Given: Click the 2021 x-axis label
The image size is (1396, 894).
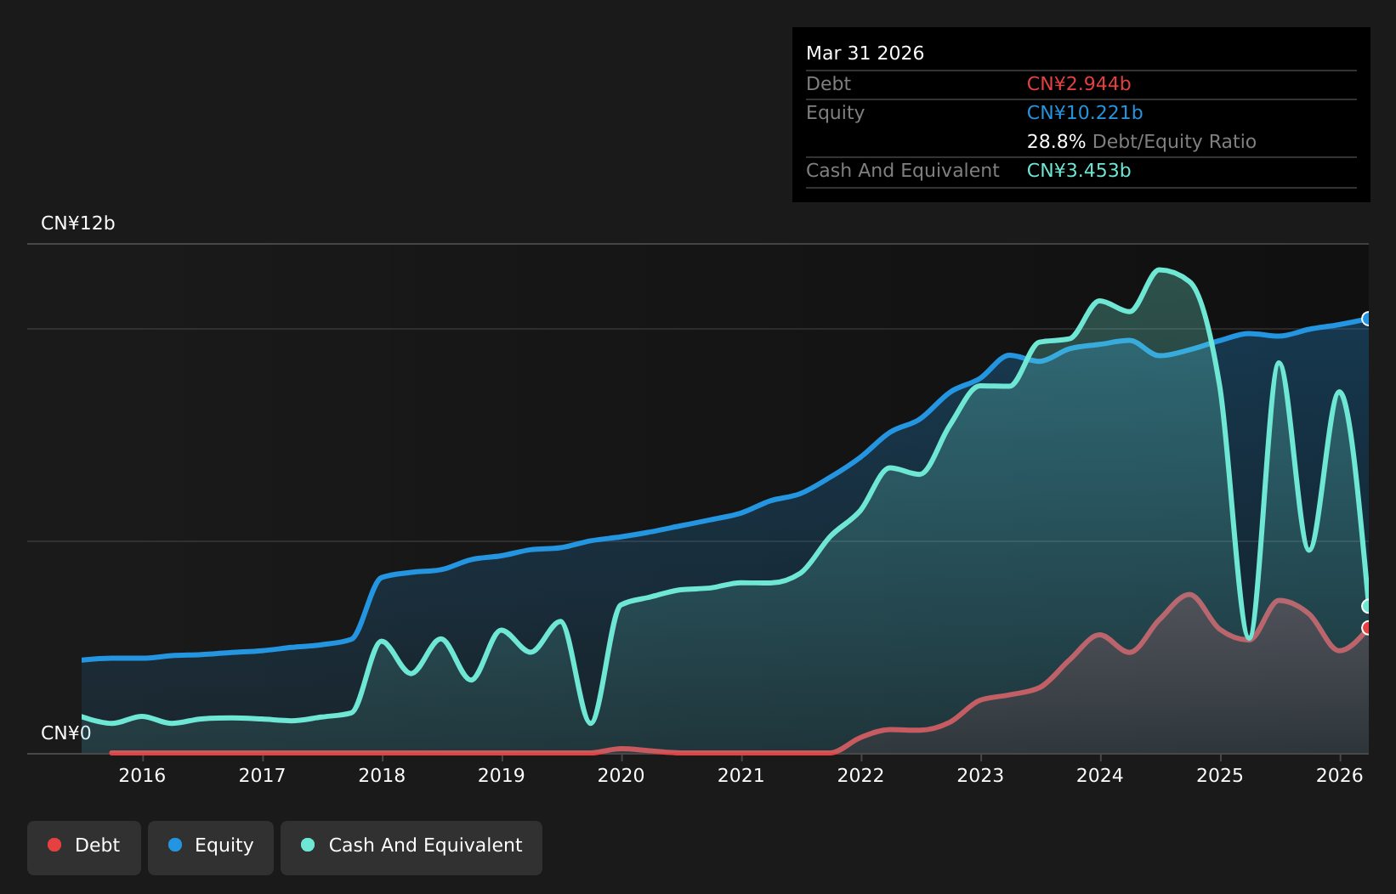Looking at the screenshot, I should pos(741,775).
